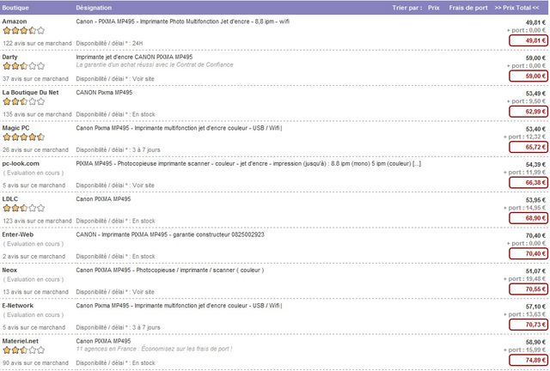The width and height of the screenshot is (550, 371).
Task: Open Amazon merchant name
Action: coord(15,21)
